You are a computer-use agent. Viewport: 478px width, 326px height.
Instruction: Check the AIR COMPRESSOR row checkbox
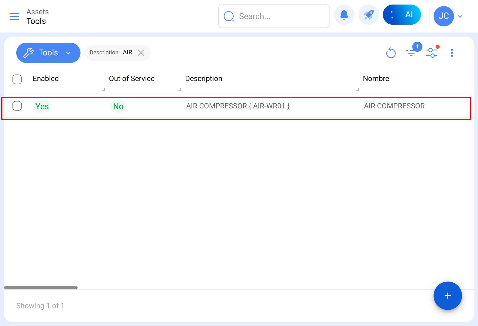click(x=17, y=106)
